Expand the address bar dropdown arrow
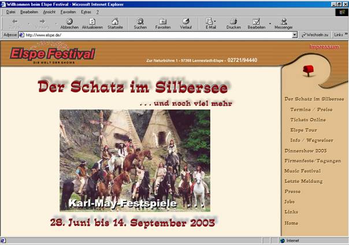349x245 pixels. click(295, 35)
